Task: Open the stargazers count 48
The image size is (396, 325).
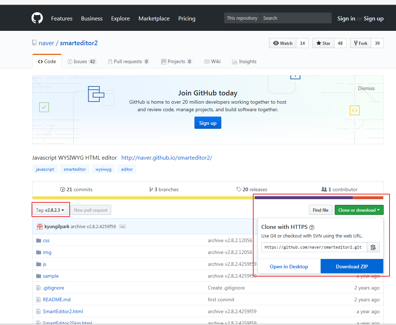Action: [x=340, y=43]
